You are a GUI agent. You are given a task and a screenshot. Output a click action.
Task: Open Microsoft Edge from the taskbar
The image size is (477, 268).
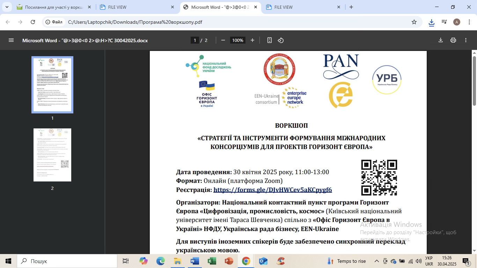[x=160, y=261]
